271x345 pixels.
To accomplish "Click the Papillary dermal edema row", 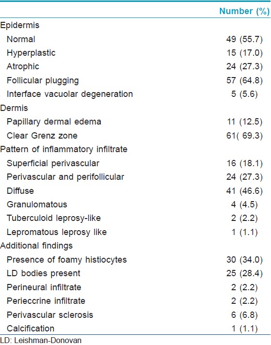I will point(135,122).
